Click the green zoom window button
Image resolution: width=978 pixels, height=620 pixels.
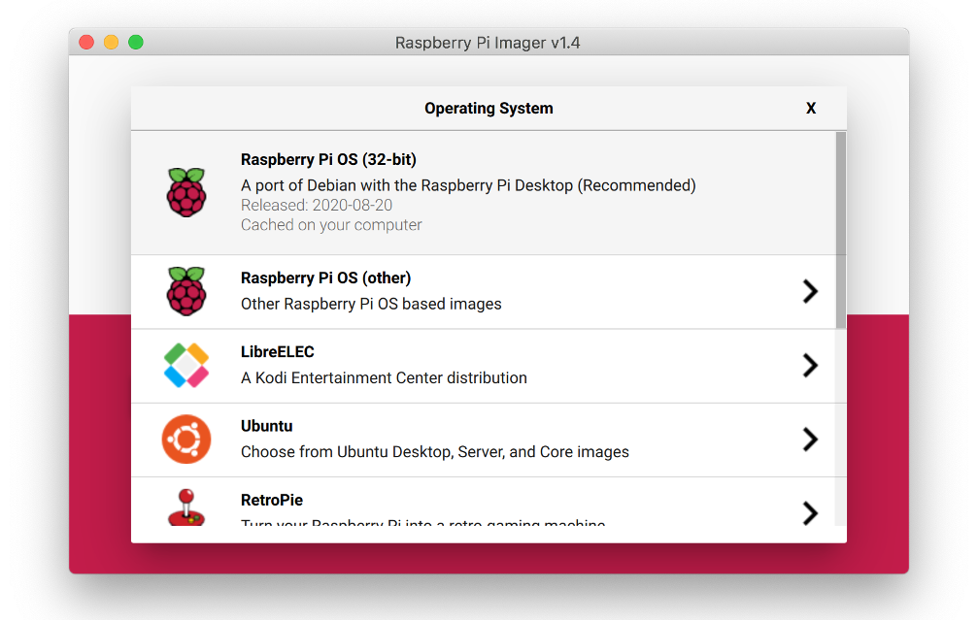tap(135, 42)
